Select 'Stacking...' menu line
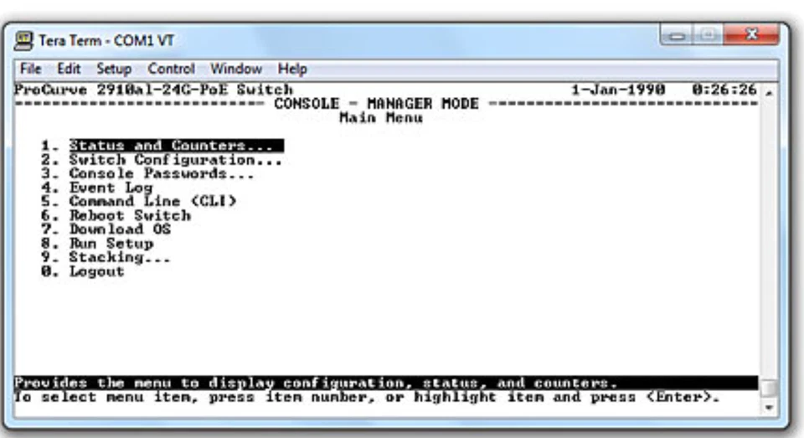Image resolution: width=804 pixels, height=438 pixels. pyautogui.click(x=106, y=257)
